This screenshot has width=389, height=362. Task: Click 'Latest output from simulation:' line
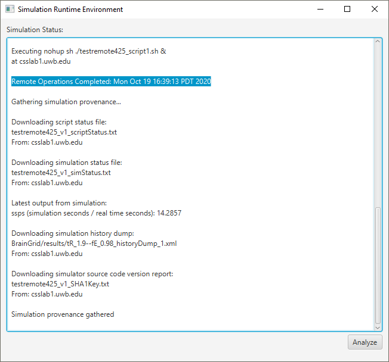pos(59,203)
